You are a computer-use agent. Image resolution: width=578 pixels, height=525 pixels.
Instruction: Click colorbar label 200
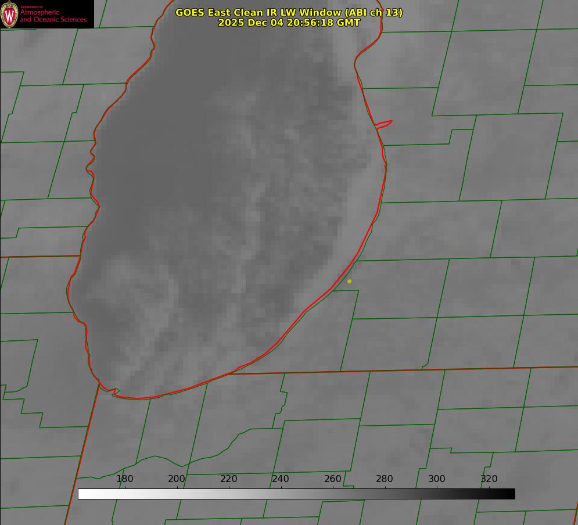point(177,479)
